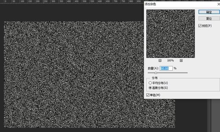Zoom out the noise preview with minus icon

(160, 60)
